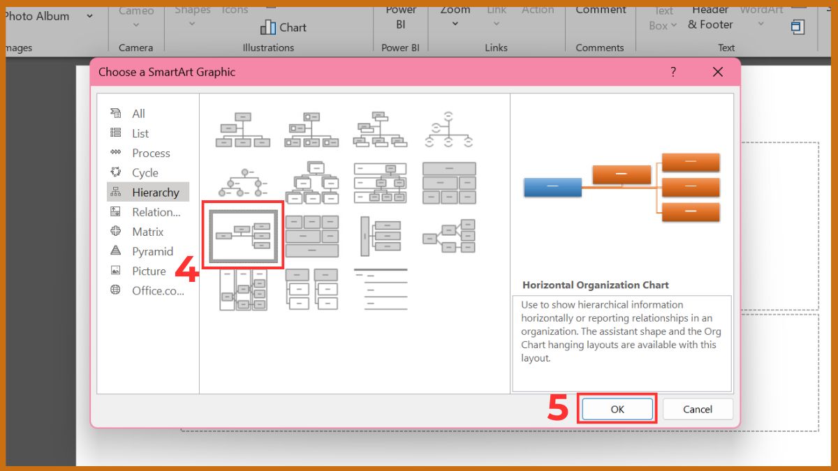This screenshot has height=471, width=838.
Task: Open the Zoom dropdown
Action: pos(454,23)
